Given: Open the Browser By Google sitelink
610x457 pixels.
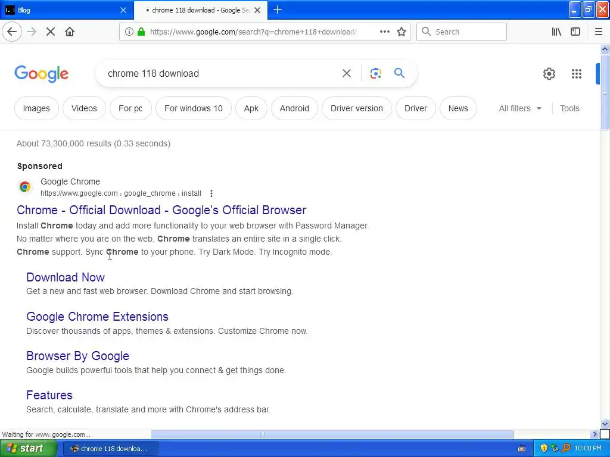Looking at the screenshot, I should [x=77, y=356].
